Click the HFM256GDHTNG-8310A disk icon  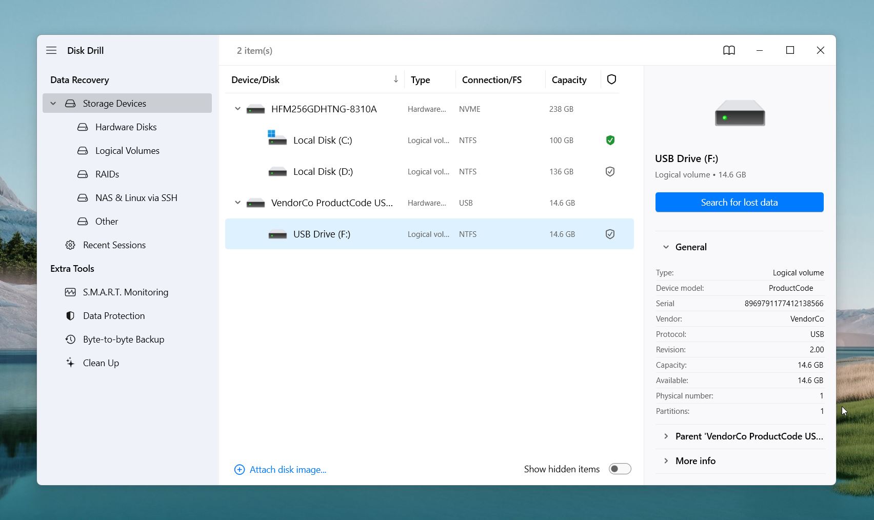[255, 109]
